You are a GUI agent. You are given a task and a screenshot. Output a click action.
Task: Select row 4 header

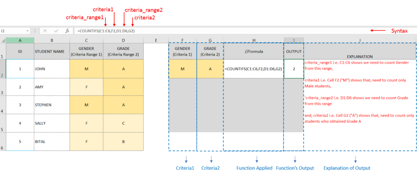point(3,105)
